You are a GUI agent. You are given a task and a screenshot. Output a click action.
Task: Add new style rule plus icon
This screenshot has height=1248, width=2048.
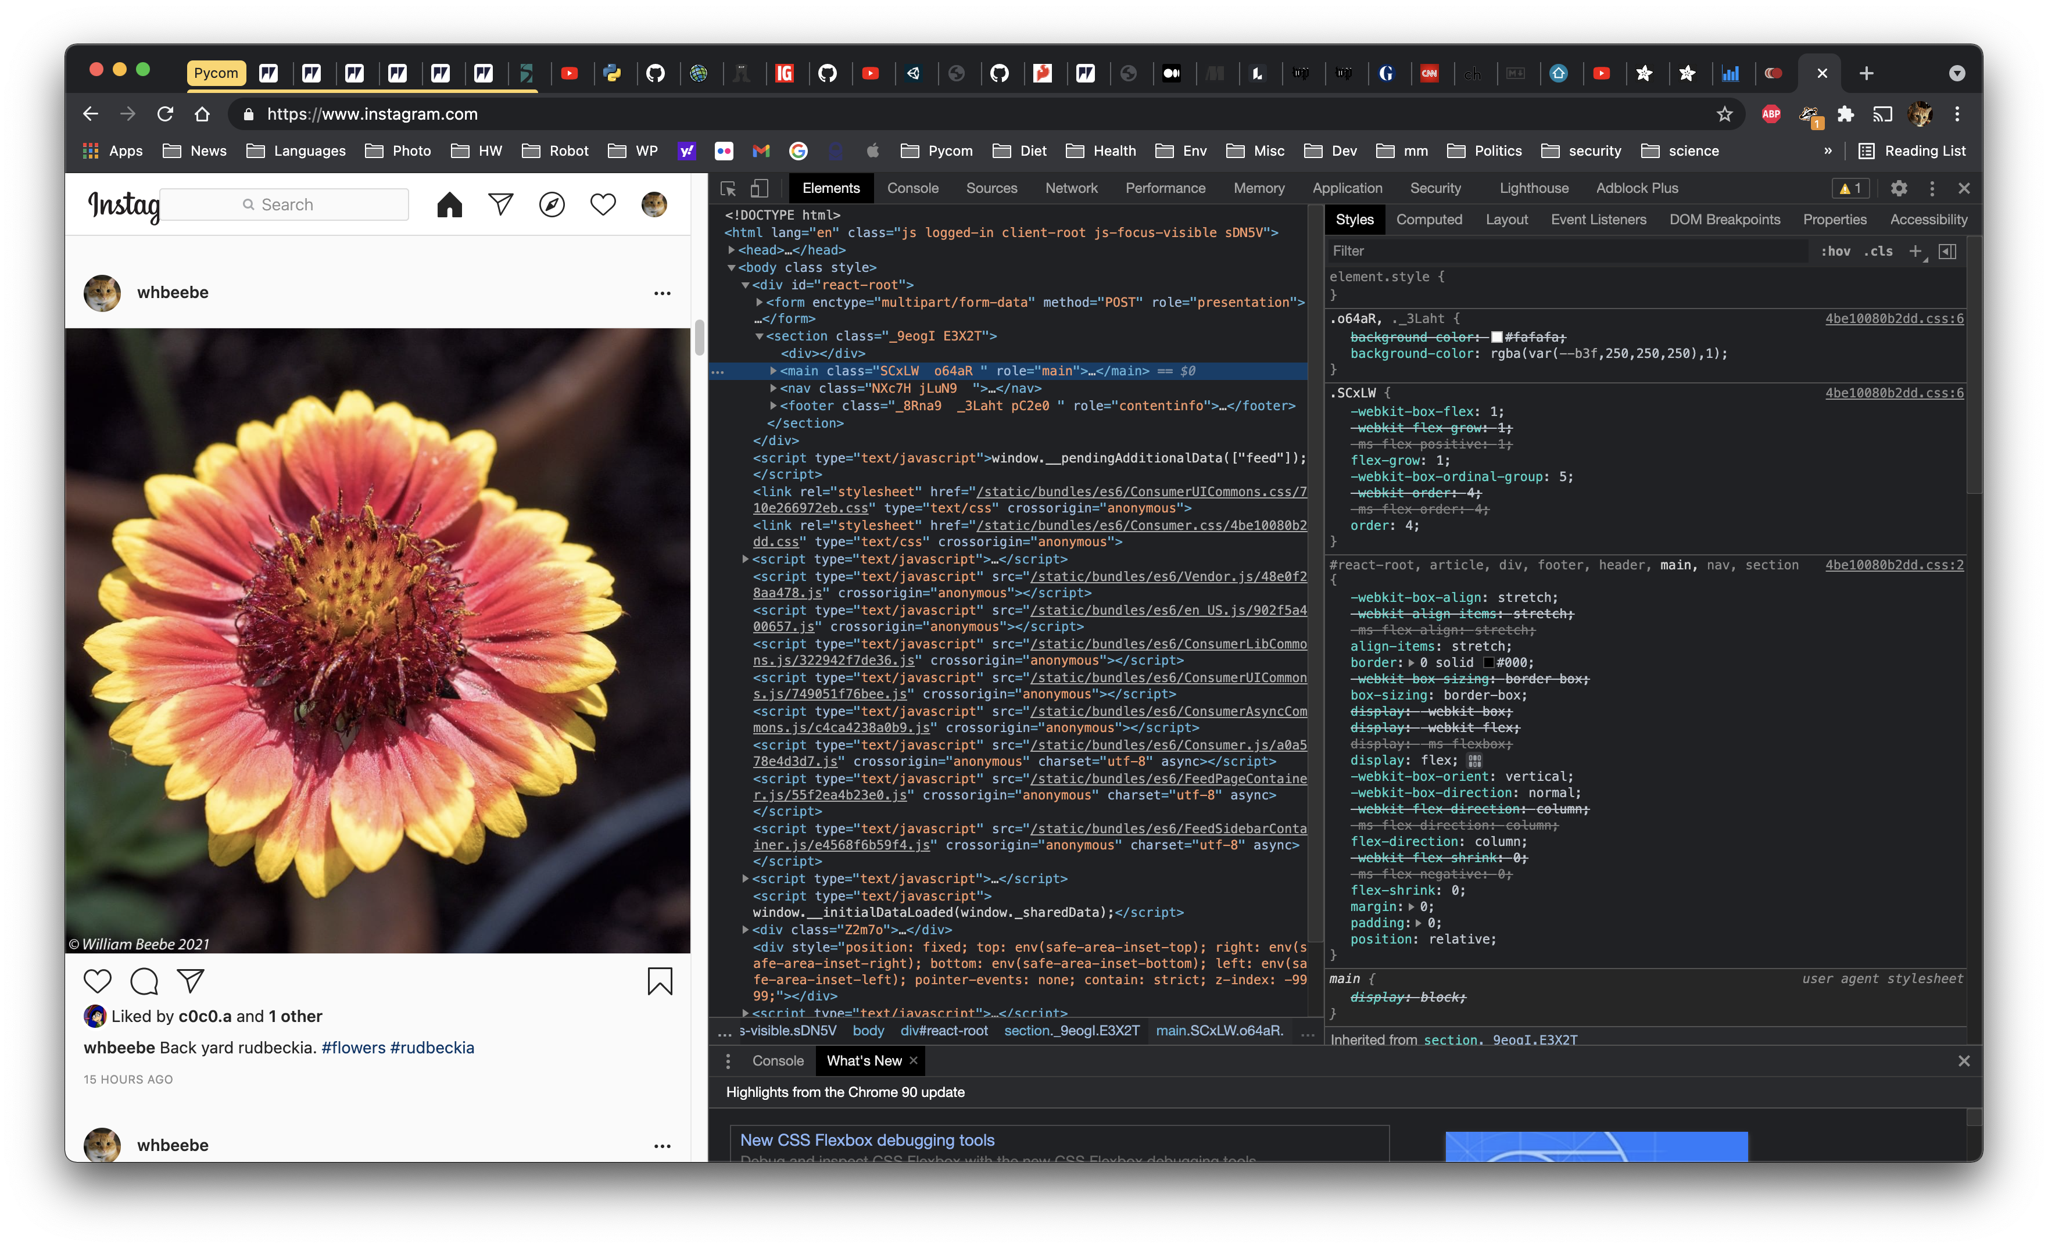click(x=1916, y=252)
